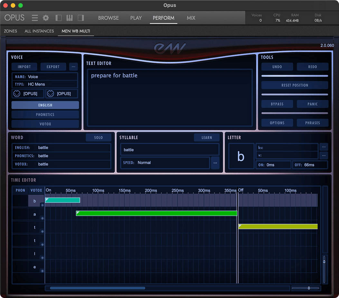Viewport: 339px width, 298px height.
Task: Click the UNDO button
Action: [277, 67]
